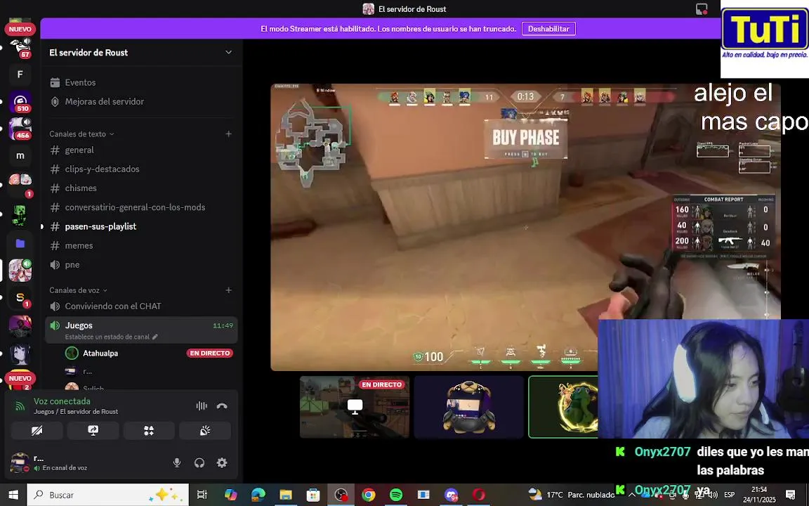Screen dimensions: 809x506
Task: Click the Buscar taskbar search field
Action: (108, 495)
